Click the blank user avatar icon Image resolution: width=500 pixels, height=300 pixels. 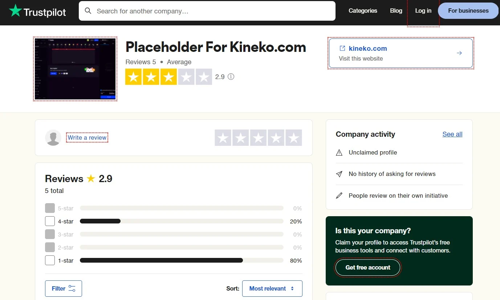tap(53, 137)
